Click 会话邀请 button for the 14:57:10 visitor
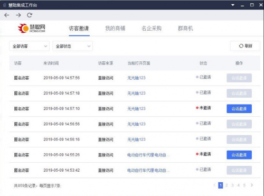The width and height of the screenshot is (264, 196). click(239, 109)
